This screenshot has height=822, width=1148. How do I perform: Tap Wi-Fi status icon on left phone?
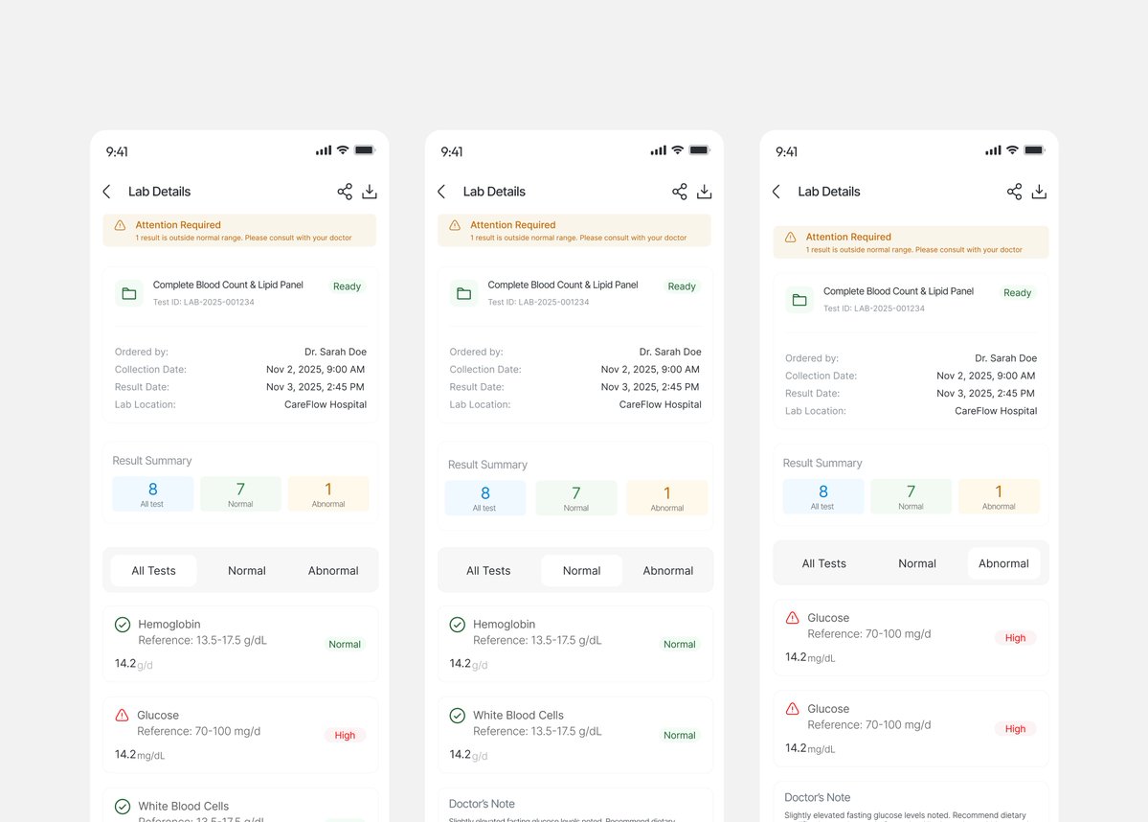pos(343,150)
